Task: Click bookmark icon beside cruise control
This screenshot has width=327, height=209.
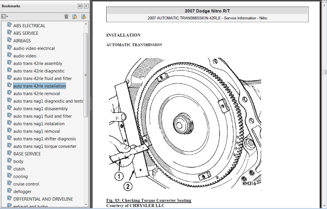Action: [x=9, y=183]
